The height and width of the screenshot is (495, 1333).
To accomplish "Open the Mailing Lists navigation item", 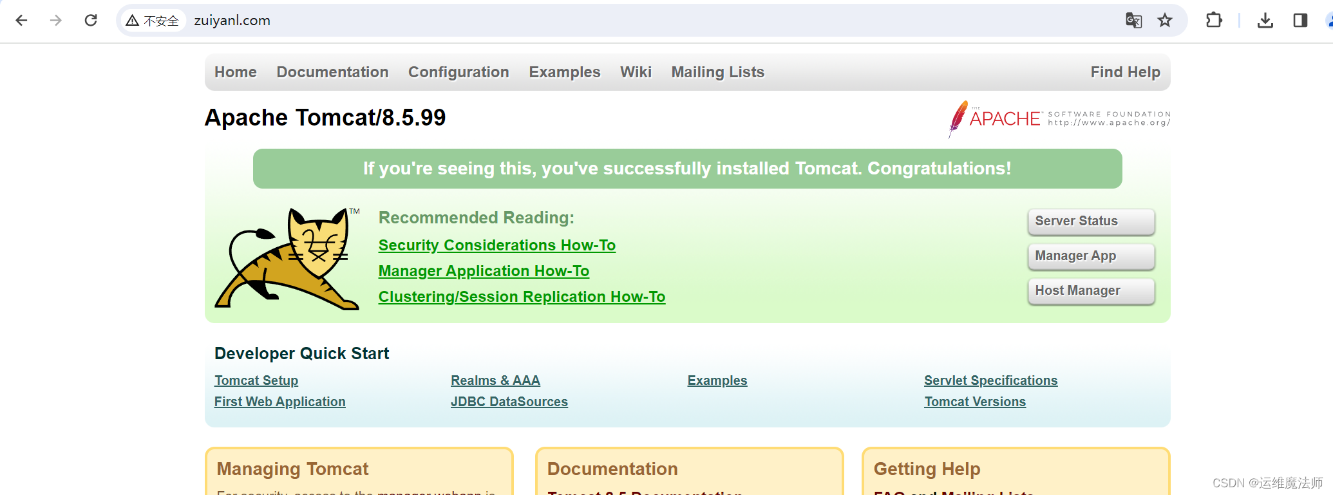I will (x=718, y=72).
